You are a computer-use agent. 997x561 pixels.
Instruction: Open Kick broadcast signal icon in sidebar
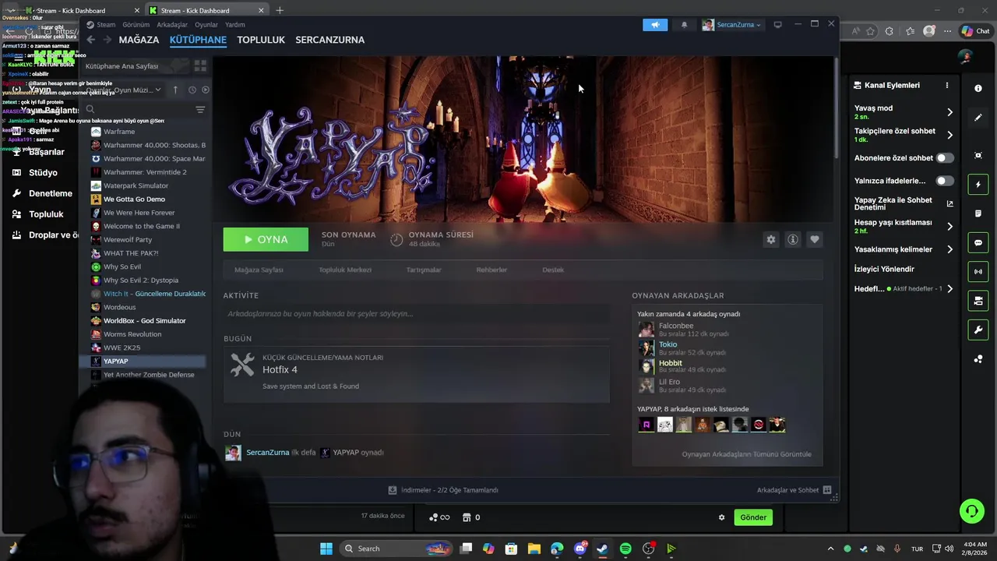[978, 272]
